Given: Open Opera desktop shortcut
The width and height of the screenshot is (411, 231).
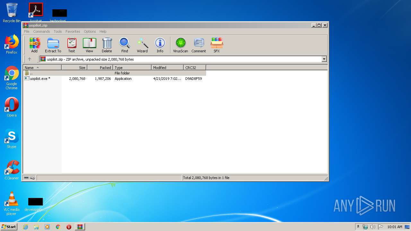Looking at the screenshot, I should pyautogui.click(x=12, y=107).
